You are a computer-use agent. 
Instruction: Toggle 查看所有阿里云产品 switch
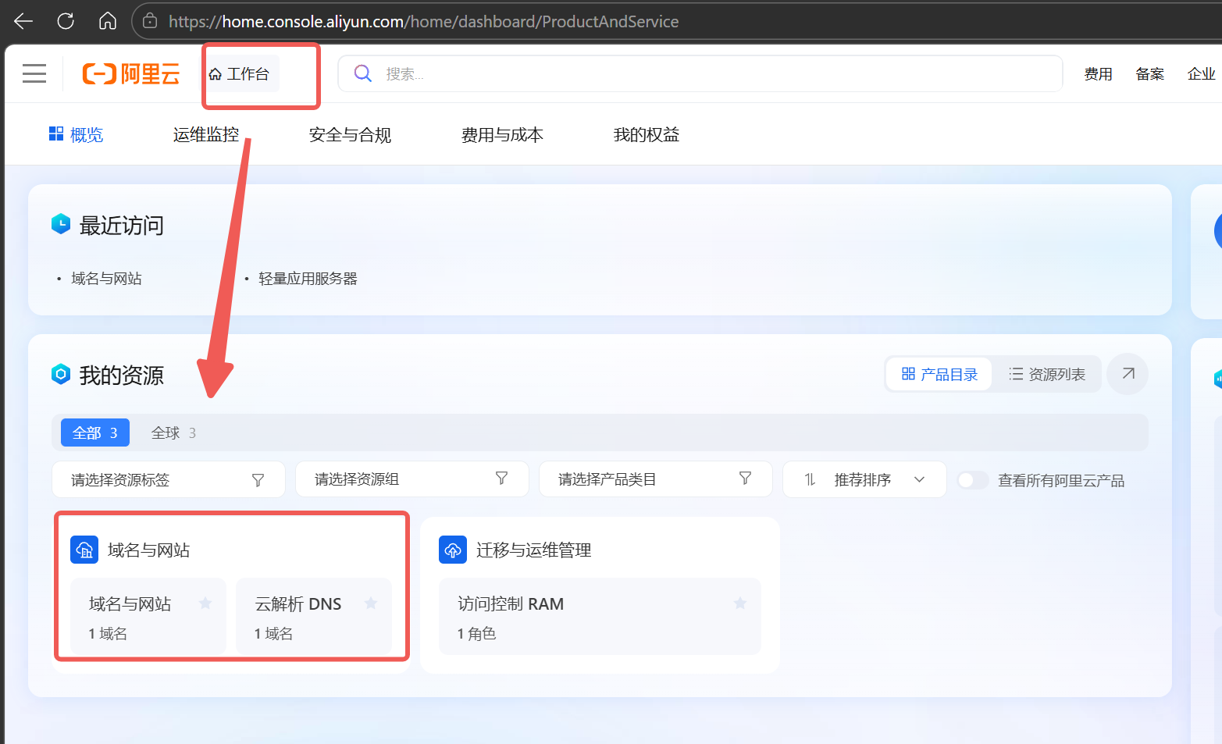972,480
